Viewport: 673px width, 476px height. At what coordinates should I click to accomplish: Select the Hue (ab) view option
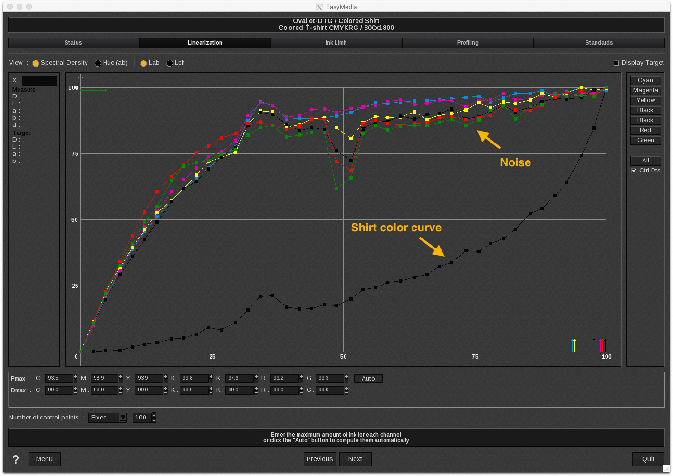[98, 63]
